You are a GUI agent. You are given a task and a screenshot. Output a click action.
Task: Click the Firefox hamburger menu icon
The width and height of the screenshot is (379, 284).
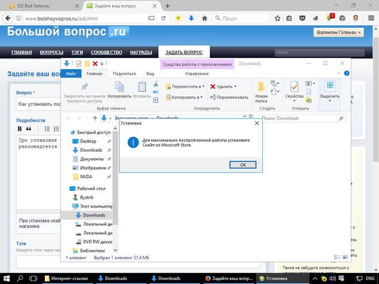tap(371, 18)
